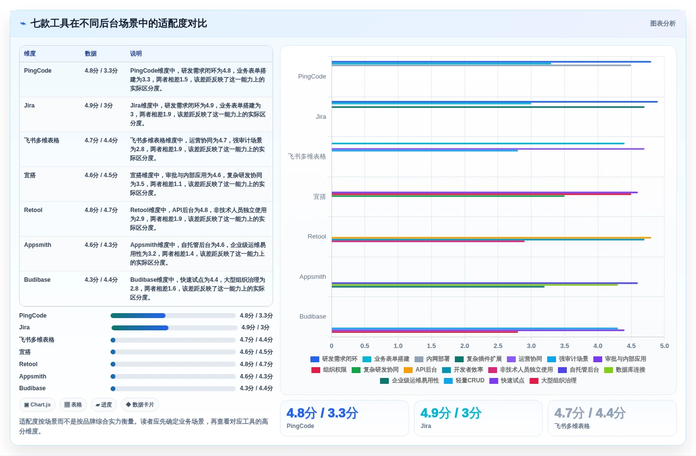Click the 数据卡片 tag chip
The image size is (696, 456).
pos(140,405)
